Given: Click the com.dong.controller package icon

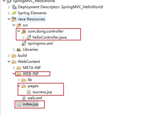Looking at the screenshot, I should coord(24,31).
